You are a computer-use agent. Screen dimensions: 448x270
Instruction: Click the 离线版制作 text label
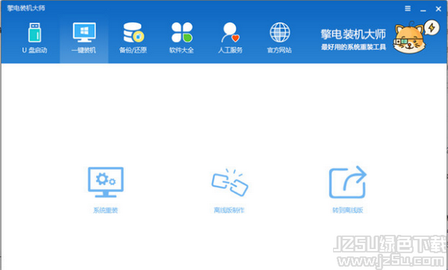[229, 210]
